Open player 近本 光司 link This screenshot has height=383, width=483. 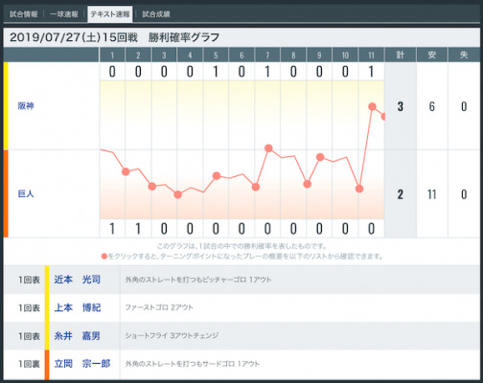(78, 280)
